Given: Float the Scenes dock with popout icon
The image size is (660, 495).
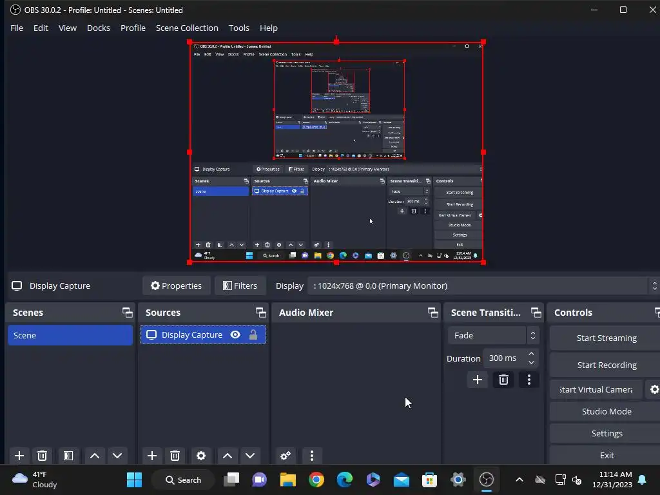Looking at the screenshot, I should coord(127,313).
